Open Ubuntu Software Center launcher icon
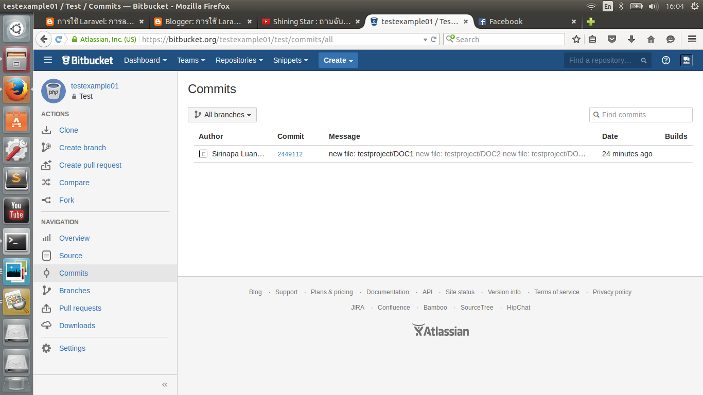Screen dimensions: 703x395 [16, 119]
